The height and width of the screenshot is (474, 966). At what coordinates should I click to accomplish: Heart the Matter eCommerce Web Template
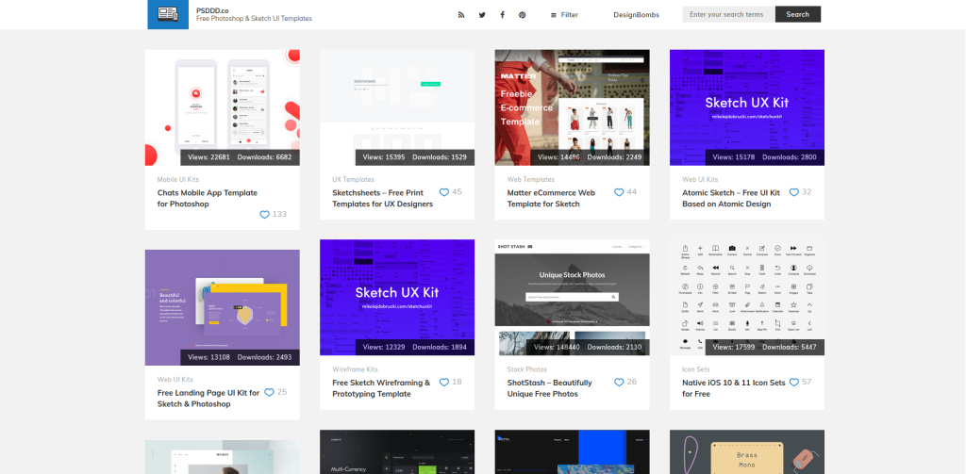[x=619, y=192]
